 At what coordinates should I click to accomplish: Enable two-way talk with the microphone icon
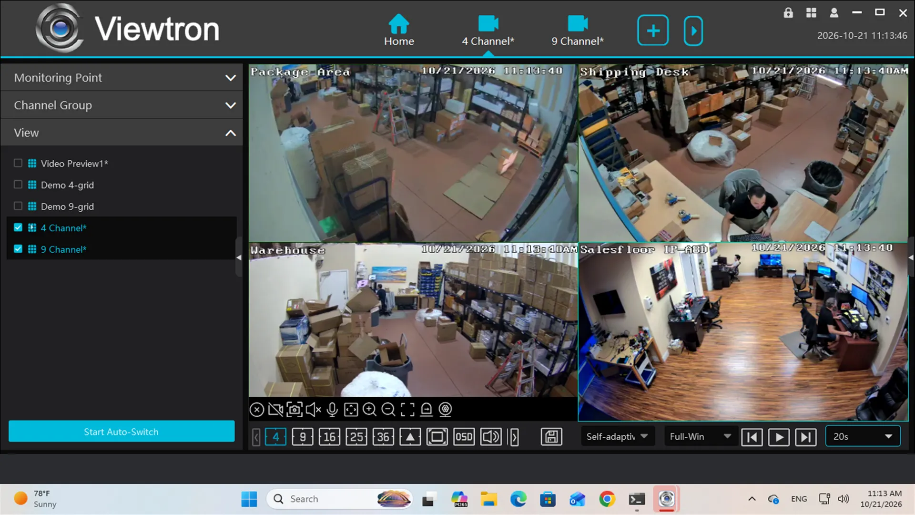(x=332, y=410)
